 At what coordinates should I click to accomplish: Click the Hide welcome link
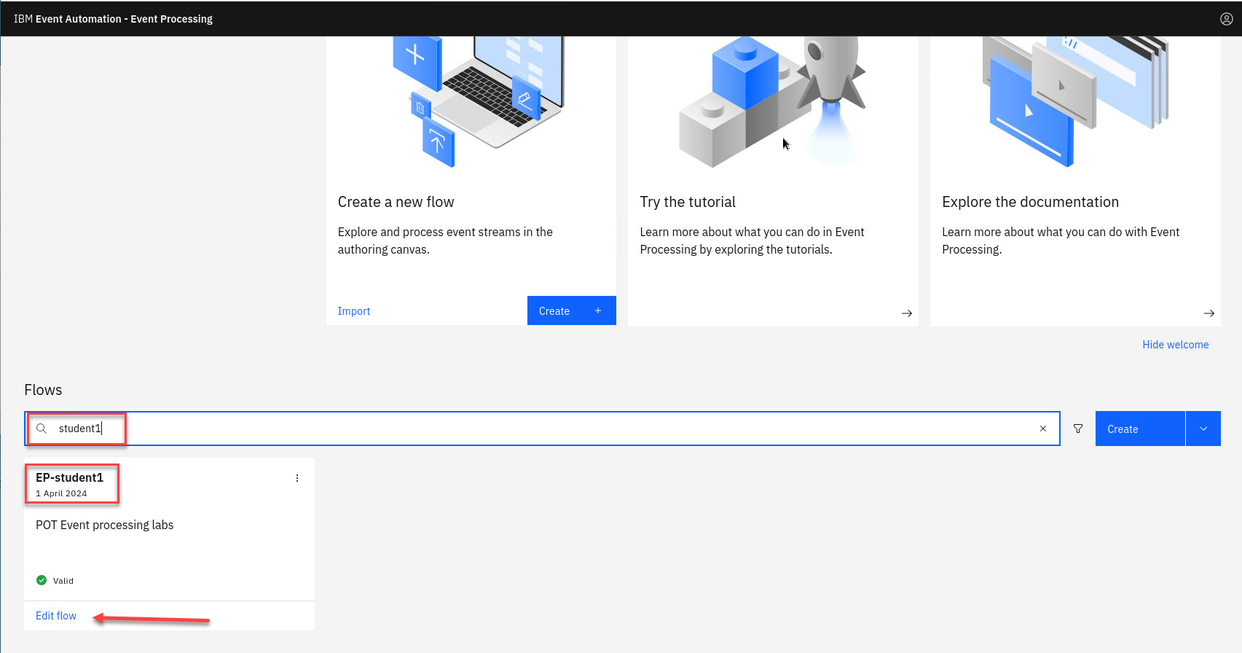(x=1175, y=345)
